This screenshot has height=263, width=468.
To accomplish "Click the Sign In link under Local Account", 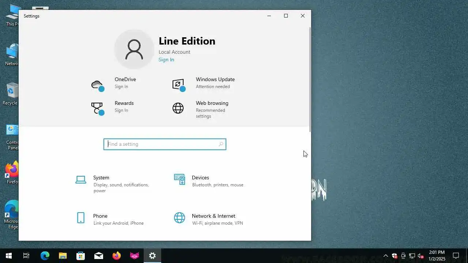I will coord(166,60).
